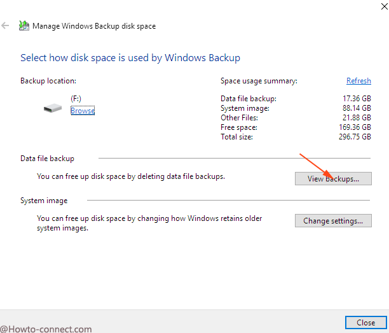Screen dimensions: 389x333
Task: Open Change settings for system image
Action: (x=333, y=221)
